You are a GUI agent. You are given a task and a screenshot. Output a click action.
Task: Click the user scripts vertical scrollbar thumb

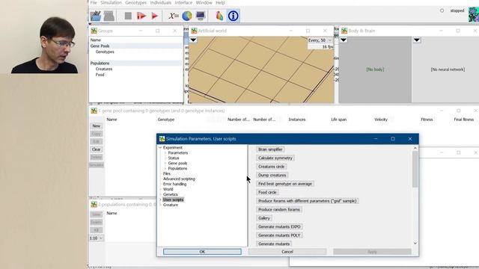click(x=415, y=169)
